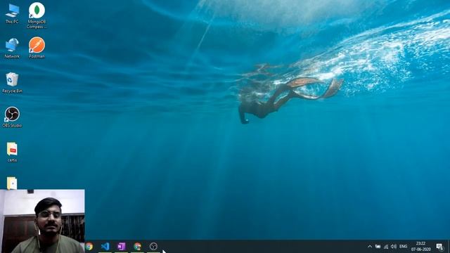The width and height of the screenshot is (450, 253).
Task: Open OBS Studio from the taskbar
Action: [x=153, y=247]
